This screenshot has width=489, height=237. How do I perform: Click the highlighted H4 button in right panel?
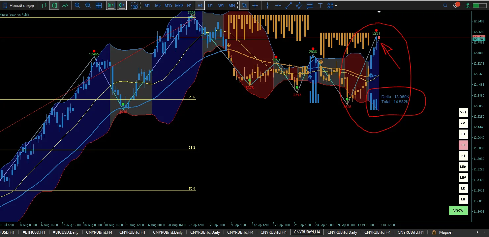463,145
